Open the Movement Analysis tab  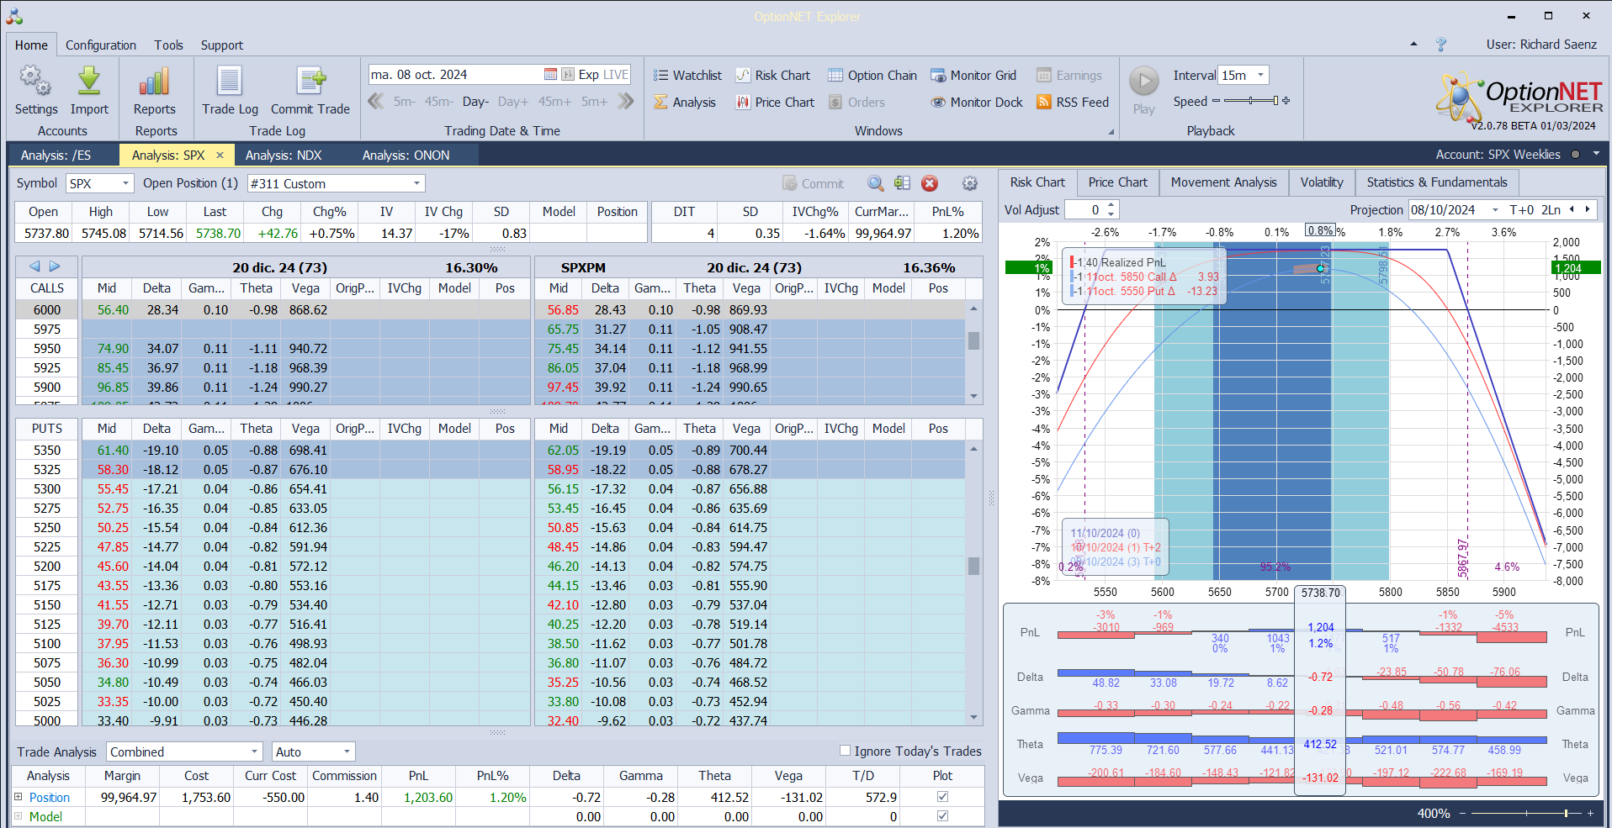[x=1223, y=182]
